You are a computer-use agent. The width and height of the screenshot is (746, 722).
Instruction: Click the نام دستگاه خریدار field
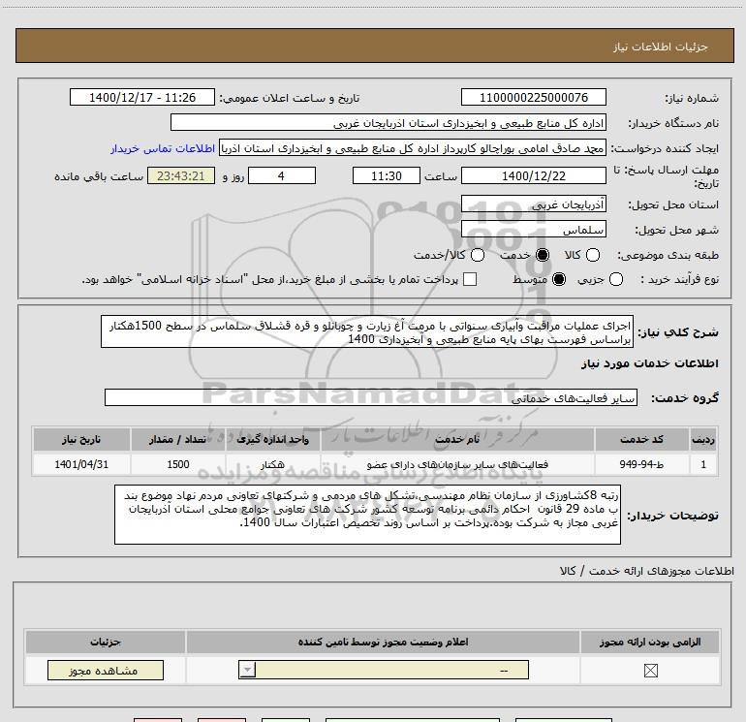[389, 122]
